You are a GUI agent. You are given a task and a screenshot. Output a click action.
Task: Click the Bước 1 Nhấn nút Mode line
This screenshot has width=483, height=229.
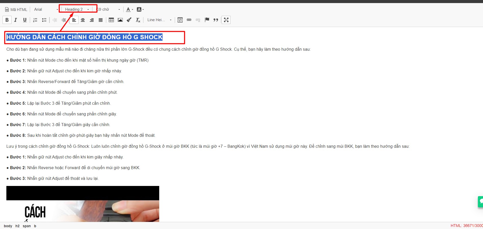[x=77, y=60]
